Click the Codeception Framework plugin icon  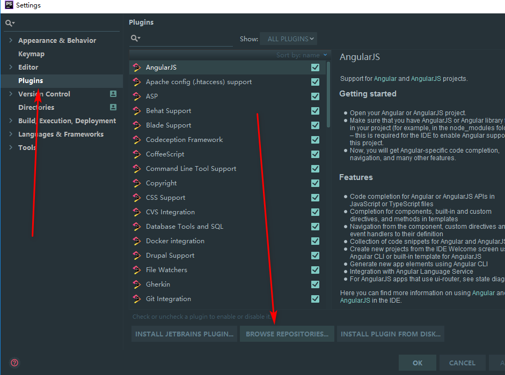click(x=137, y=140)
